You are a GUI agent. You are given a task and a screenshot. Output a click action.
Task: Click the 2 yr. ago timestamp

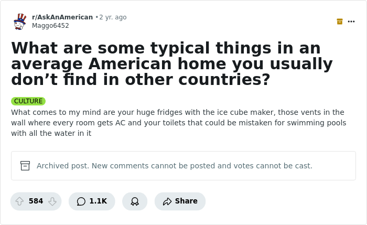[x=113, y=17]
